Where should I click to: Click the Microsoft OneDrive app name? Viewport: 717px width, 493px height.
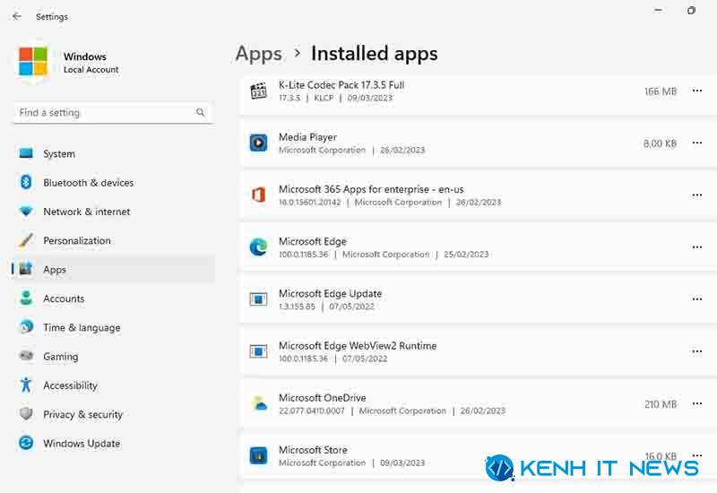(x=323, y=398)
